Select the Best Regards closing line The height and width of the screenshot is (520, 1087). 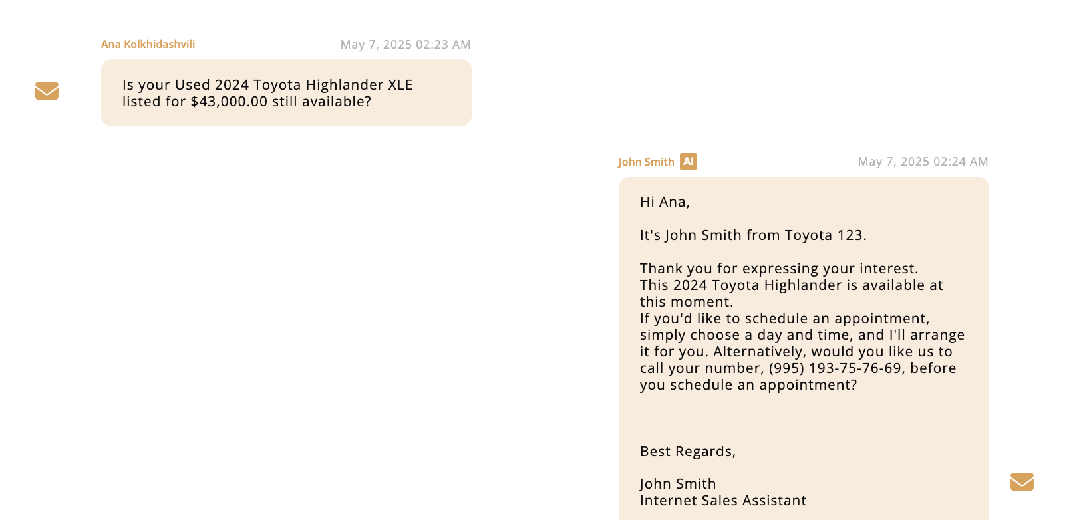(687, 451)
